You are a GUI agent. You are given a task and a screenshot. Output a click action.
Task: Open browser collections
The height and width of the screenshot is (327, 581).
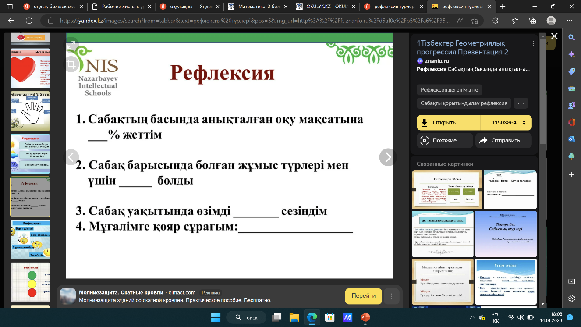(533, 21)
